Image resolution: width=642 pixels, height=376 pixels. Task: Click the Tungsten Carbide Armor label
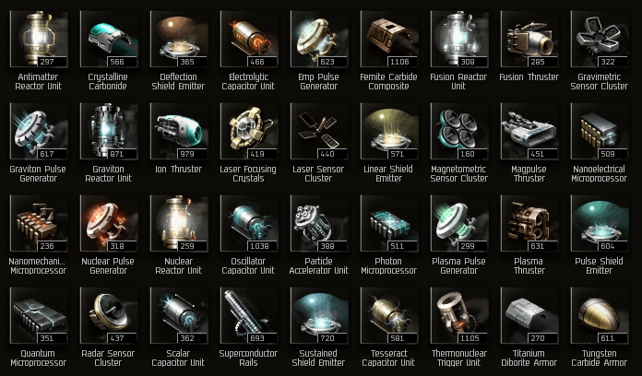pyautogui.click(x=599, y=358)
